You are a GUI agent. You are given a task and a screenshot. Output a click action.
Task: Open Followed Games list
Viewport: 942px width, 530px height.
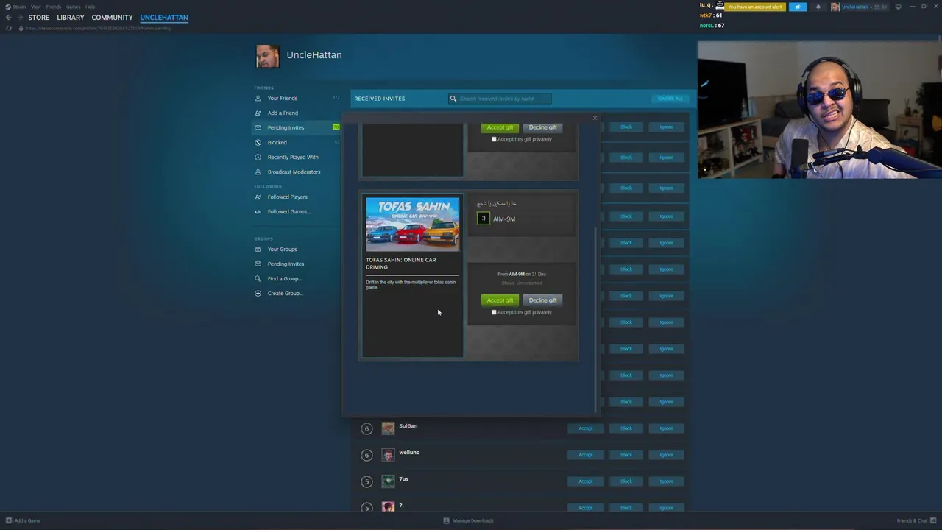point(288,211)
